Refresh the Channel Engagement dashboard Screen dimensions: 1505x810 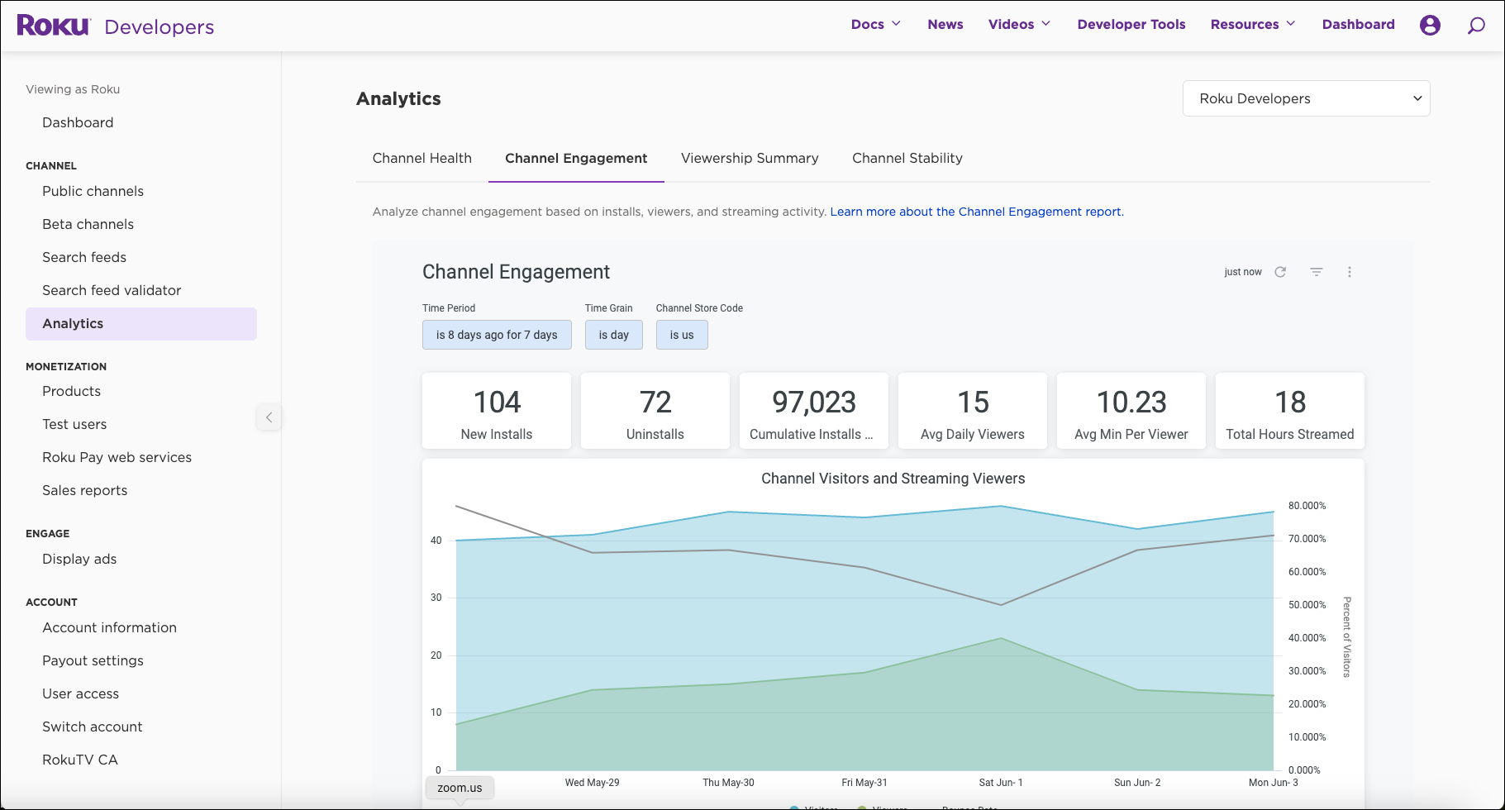pos(1280,272)
